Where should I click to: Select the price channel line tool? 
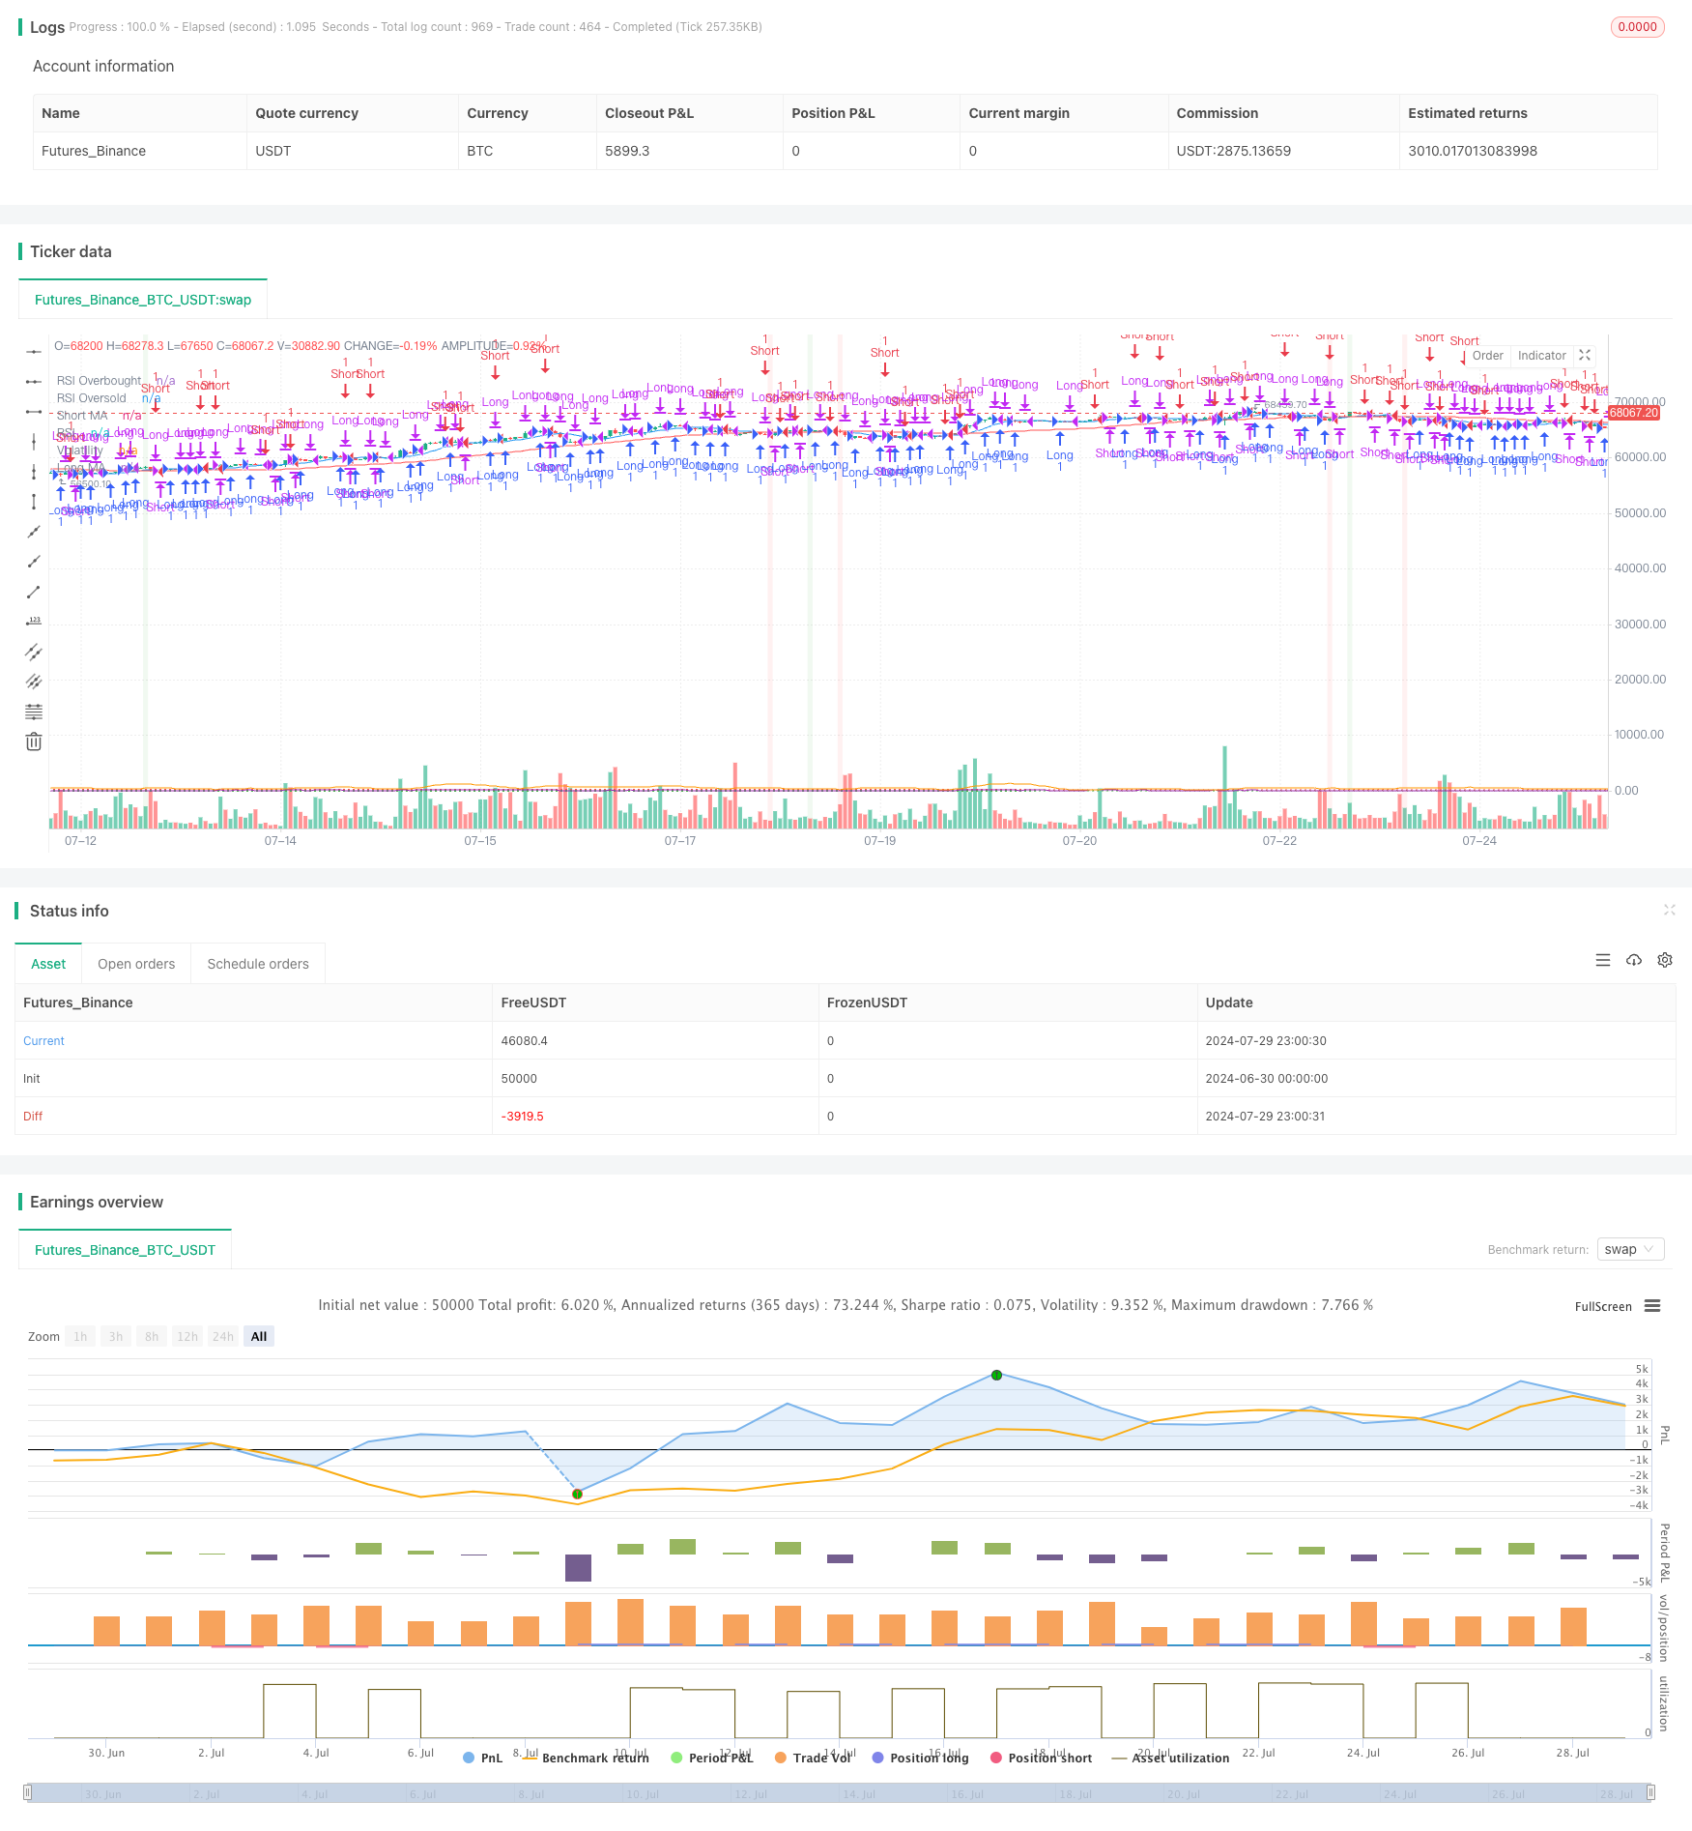34,652
